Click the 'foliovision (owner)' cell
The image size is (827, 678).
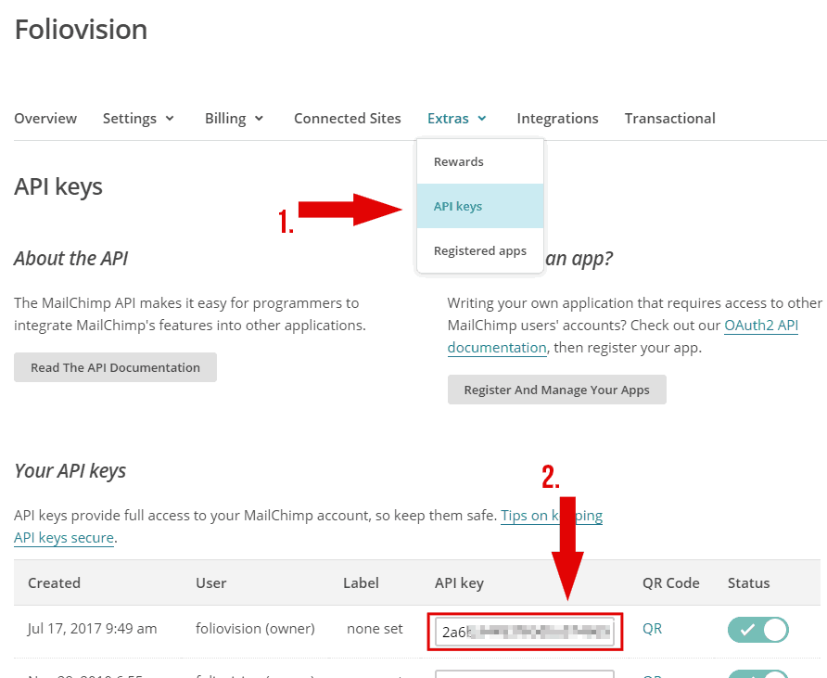pyautogui.click(x=255, y=629)
